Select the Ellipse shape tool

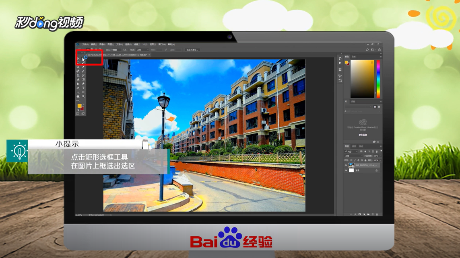coord(83,92)
